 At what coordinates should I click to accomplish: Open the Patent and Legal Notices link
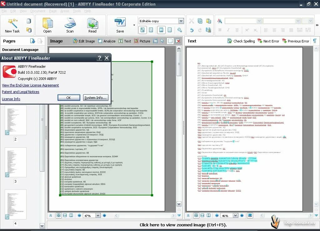point(21,92)
